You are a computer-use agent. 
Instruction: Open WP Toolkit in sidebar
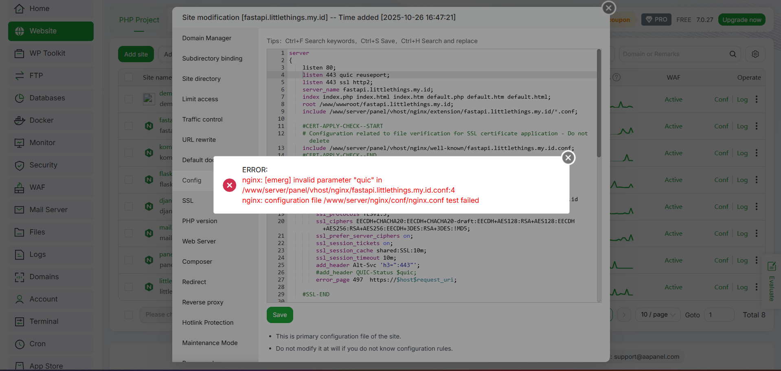pyautogui.click(x=51, y=53)
